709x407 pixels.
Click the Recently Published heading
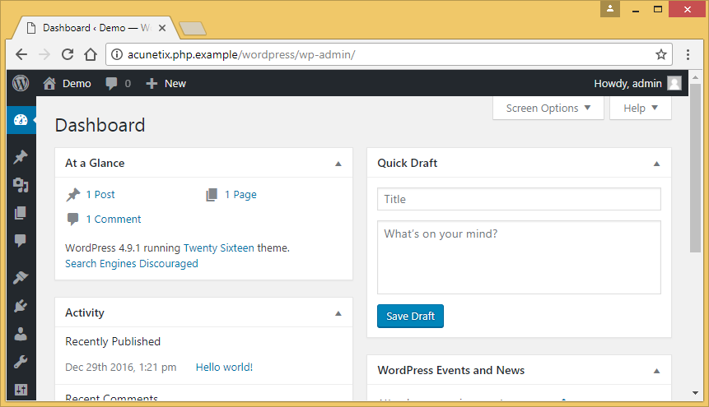(x=113, y=342)
